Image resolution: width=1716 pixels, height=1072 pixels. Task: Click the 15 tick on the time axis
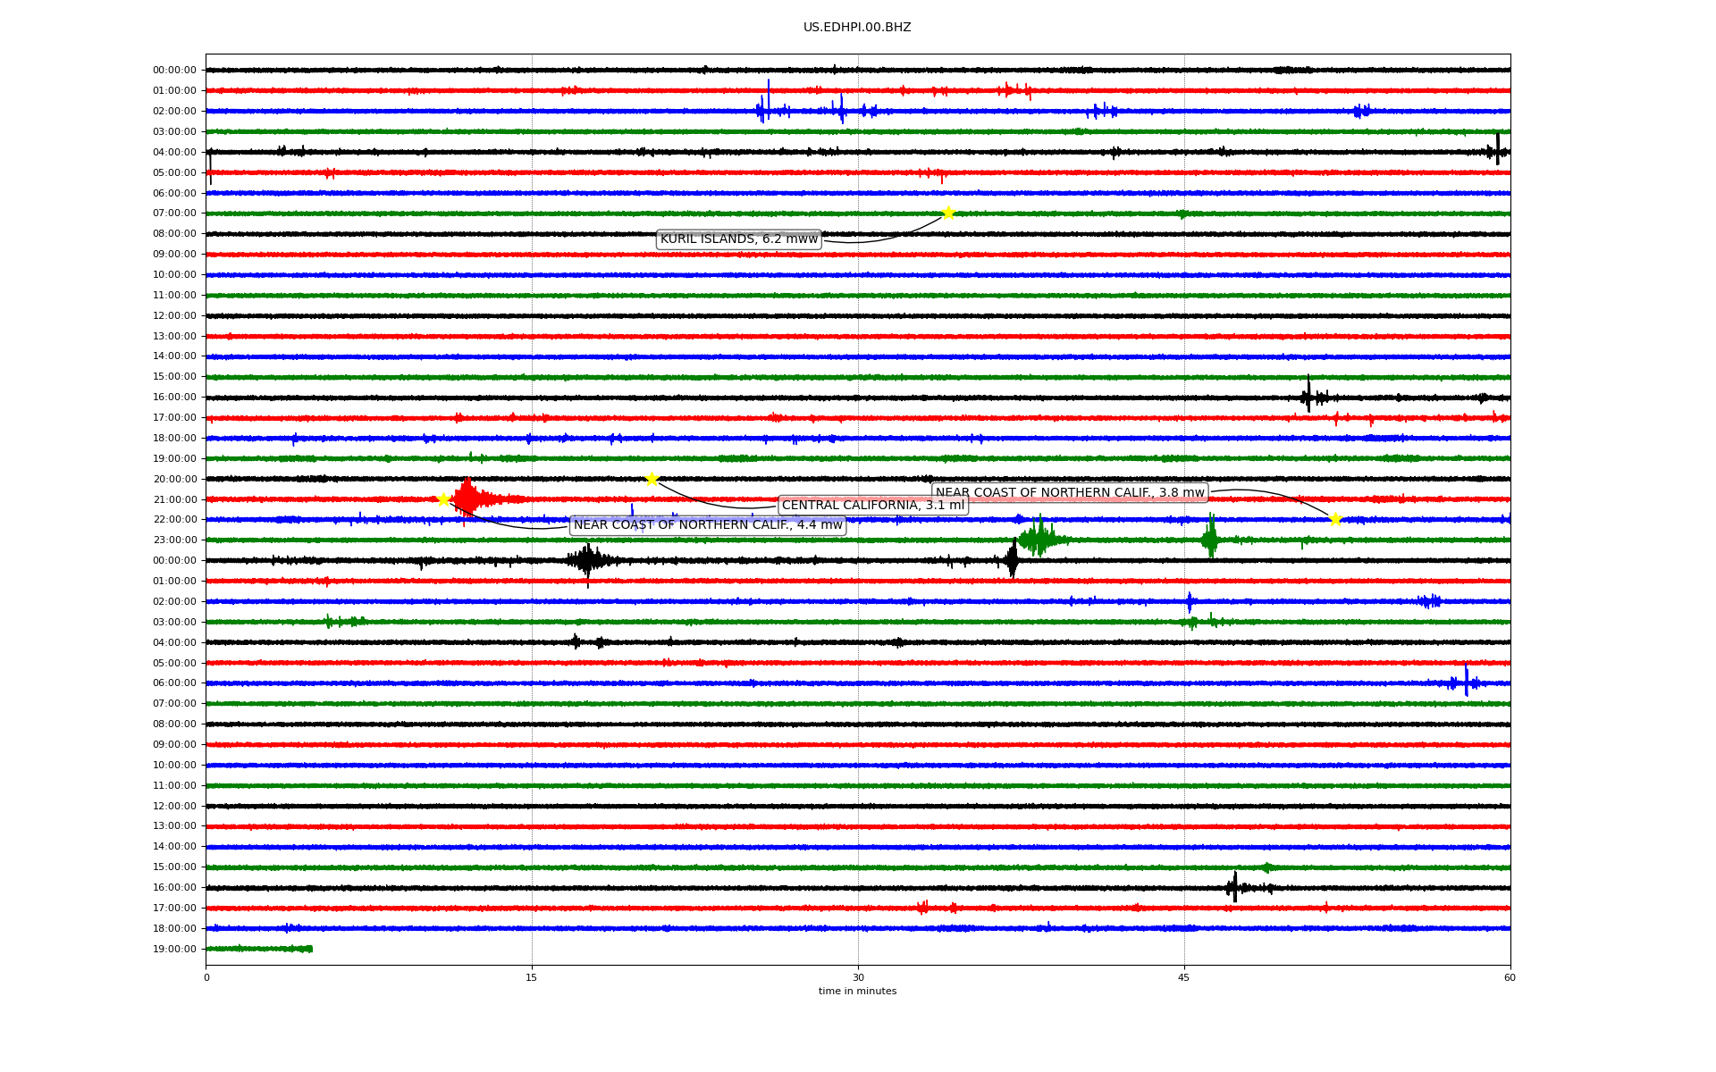point(532,977)
